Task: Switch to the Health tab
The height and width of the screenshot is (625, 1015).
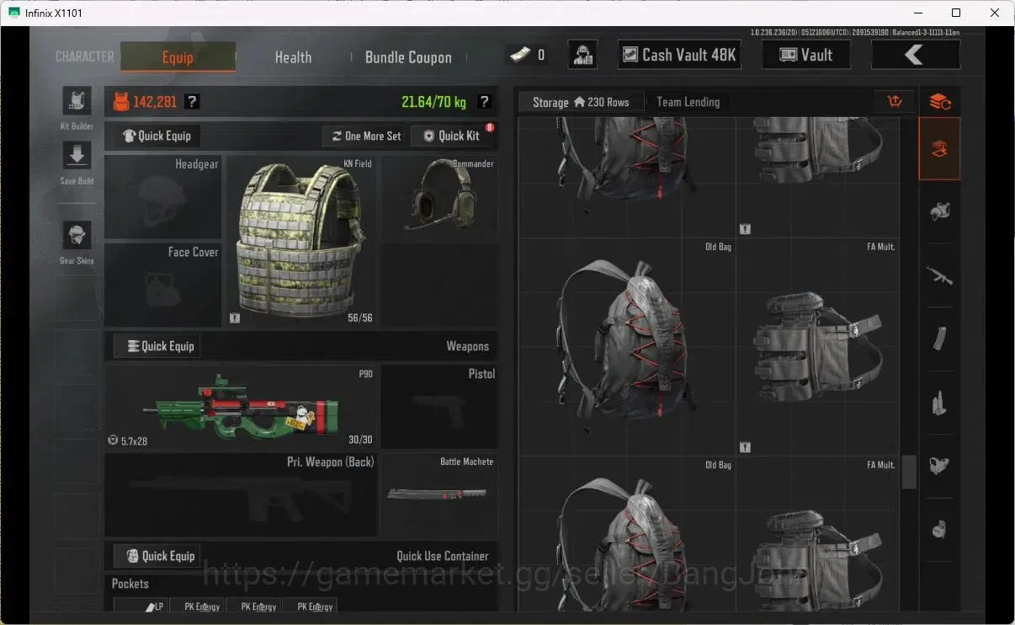Action: click(x=293, y=57)
